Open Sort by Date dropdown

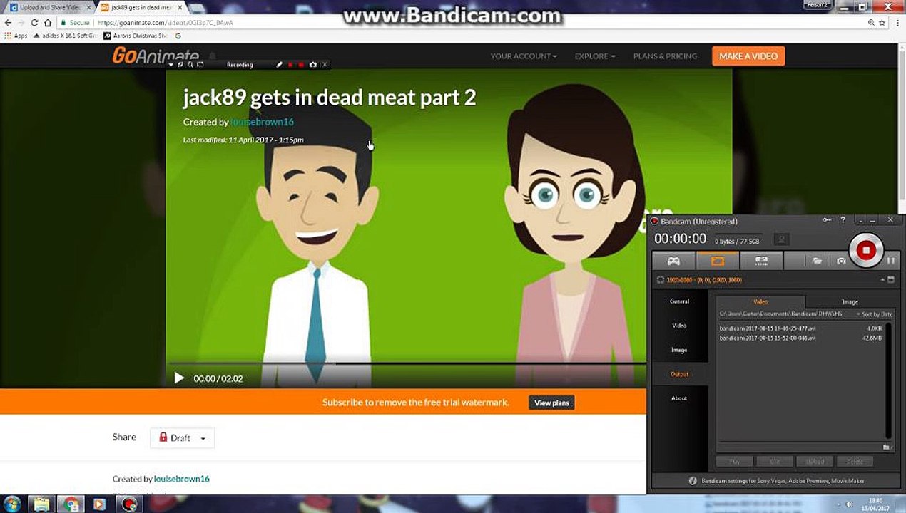coord(875,313)
